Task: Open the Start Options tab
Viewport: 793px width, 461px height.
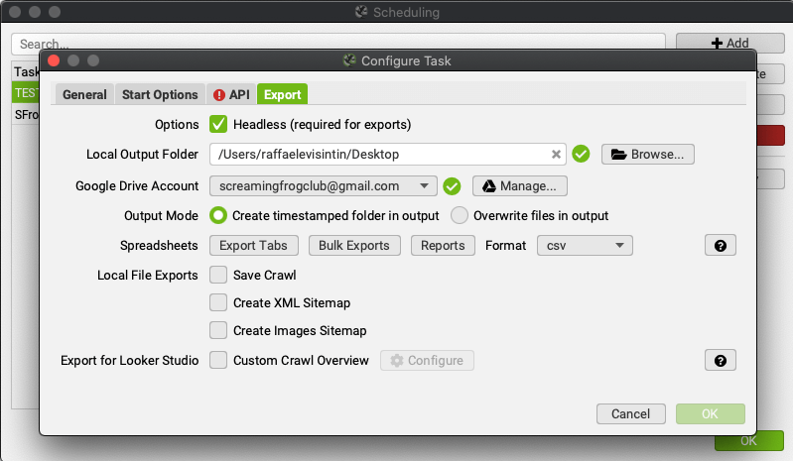Action: [x=160, y=95]
